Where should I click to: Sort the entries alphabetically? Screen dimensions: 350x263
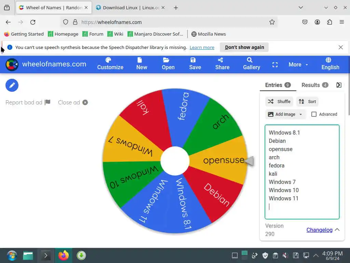click(x=307, y=101)
